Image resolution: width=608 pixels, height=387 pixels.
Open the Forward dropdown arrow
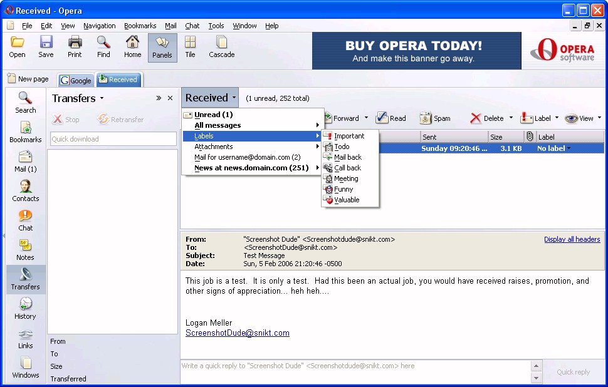(366, 117)
